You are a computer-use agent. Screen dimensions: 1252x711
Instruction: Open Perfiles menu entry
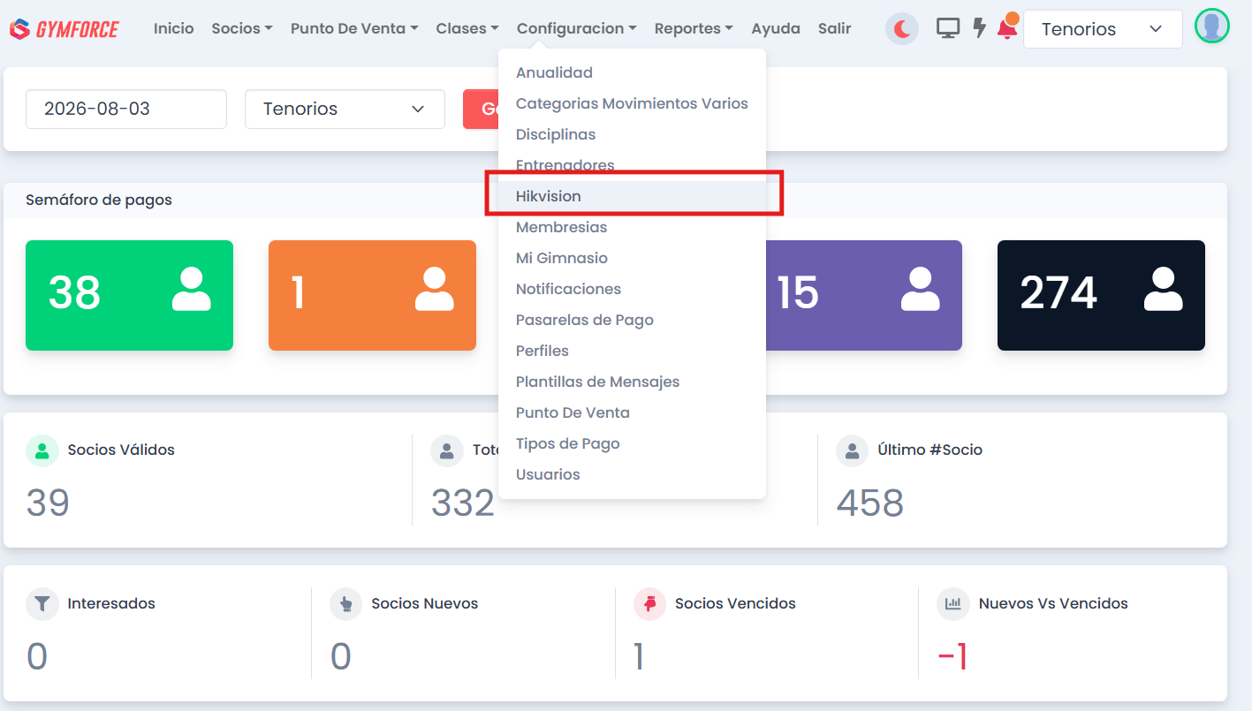point(632,351)
